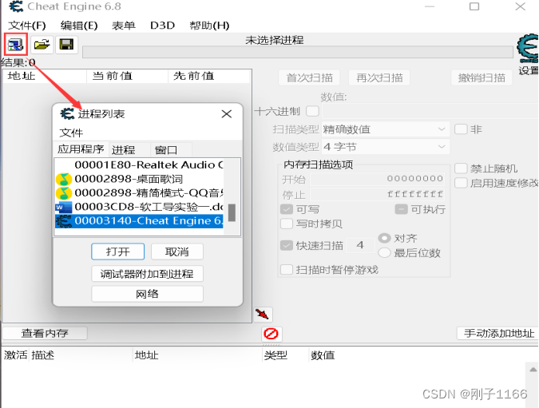Click the 开始 address field
This screenshot has width=539, height=408.
click(x=377, y=179)
